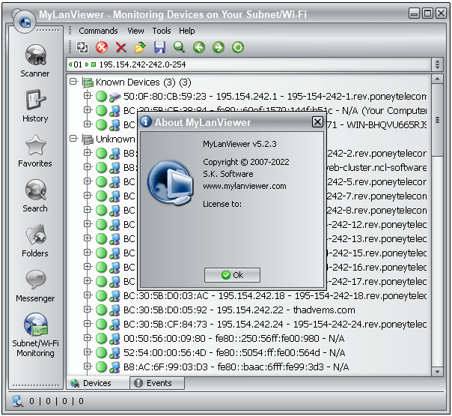452x416 pixels.
Task: Click the green forward arrow icon
Action: click(x=219, y=47)
